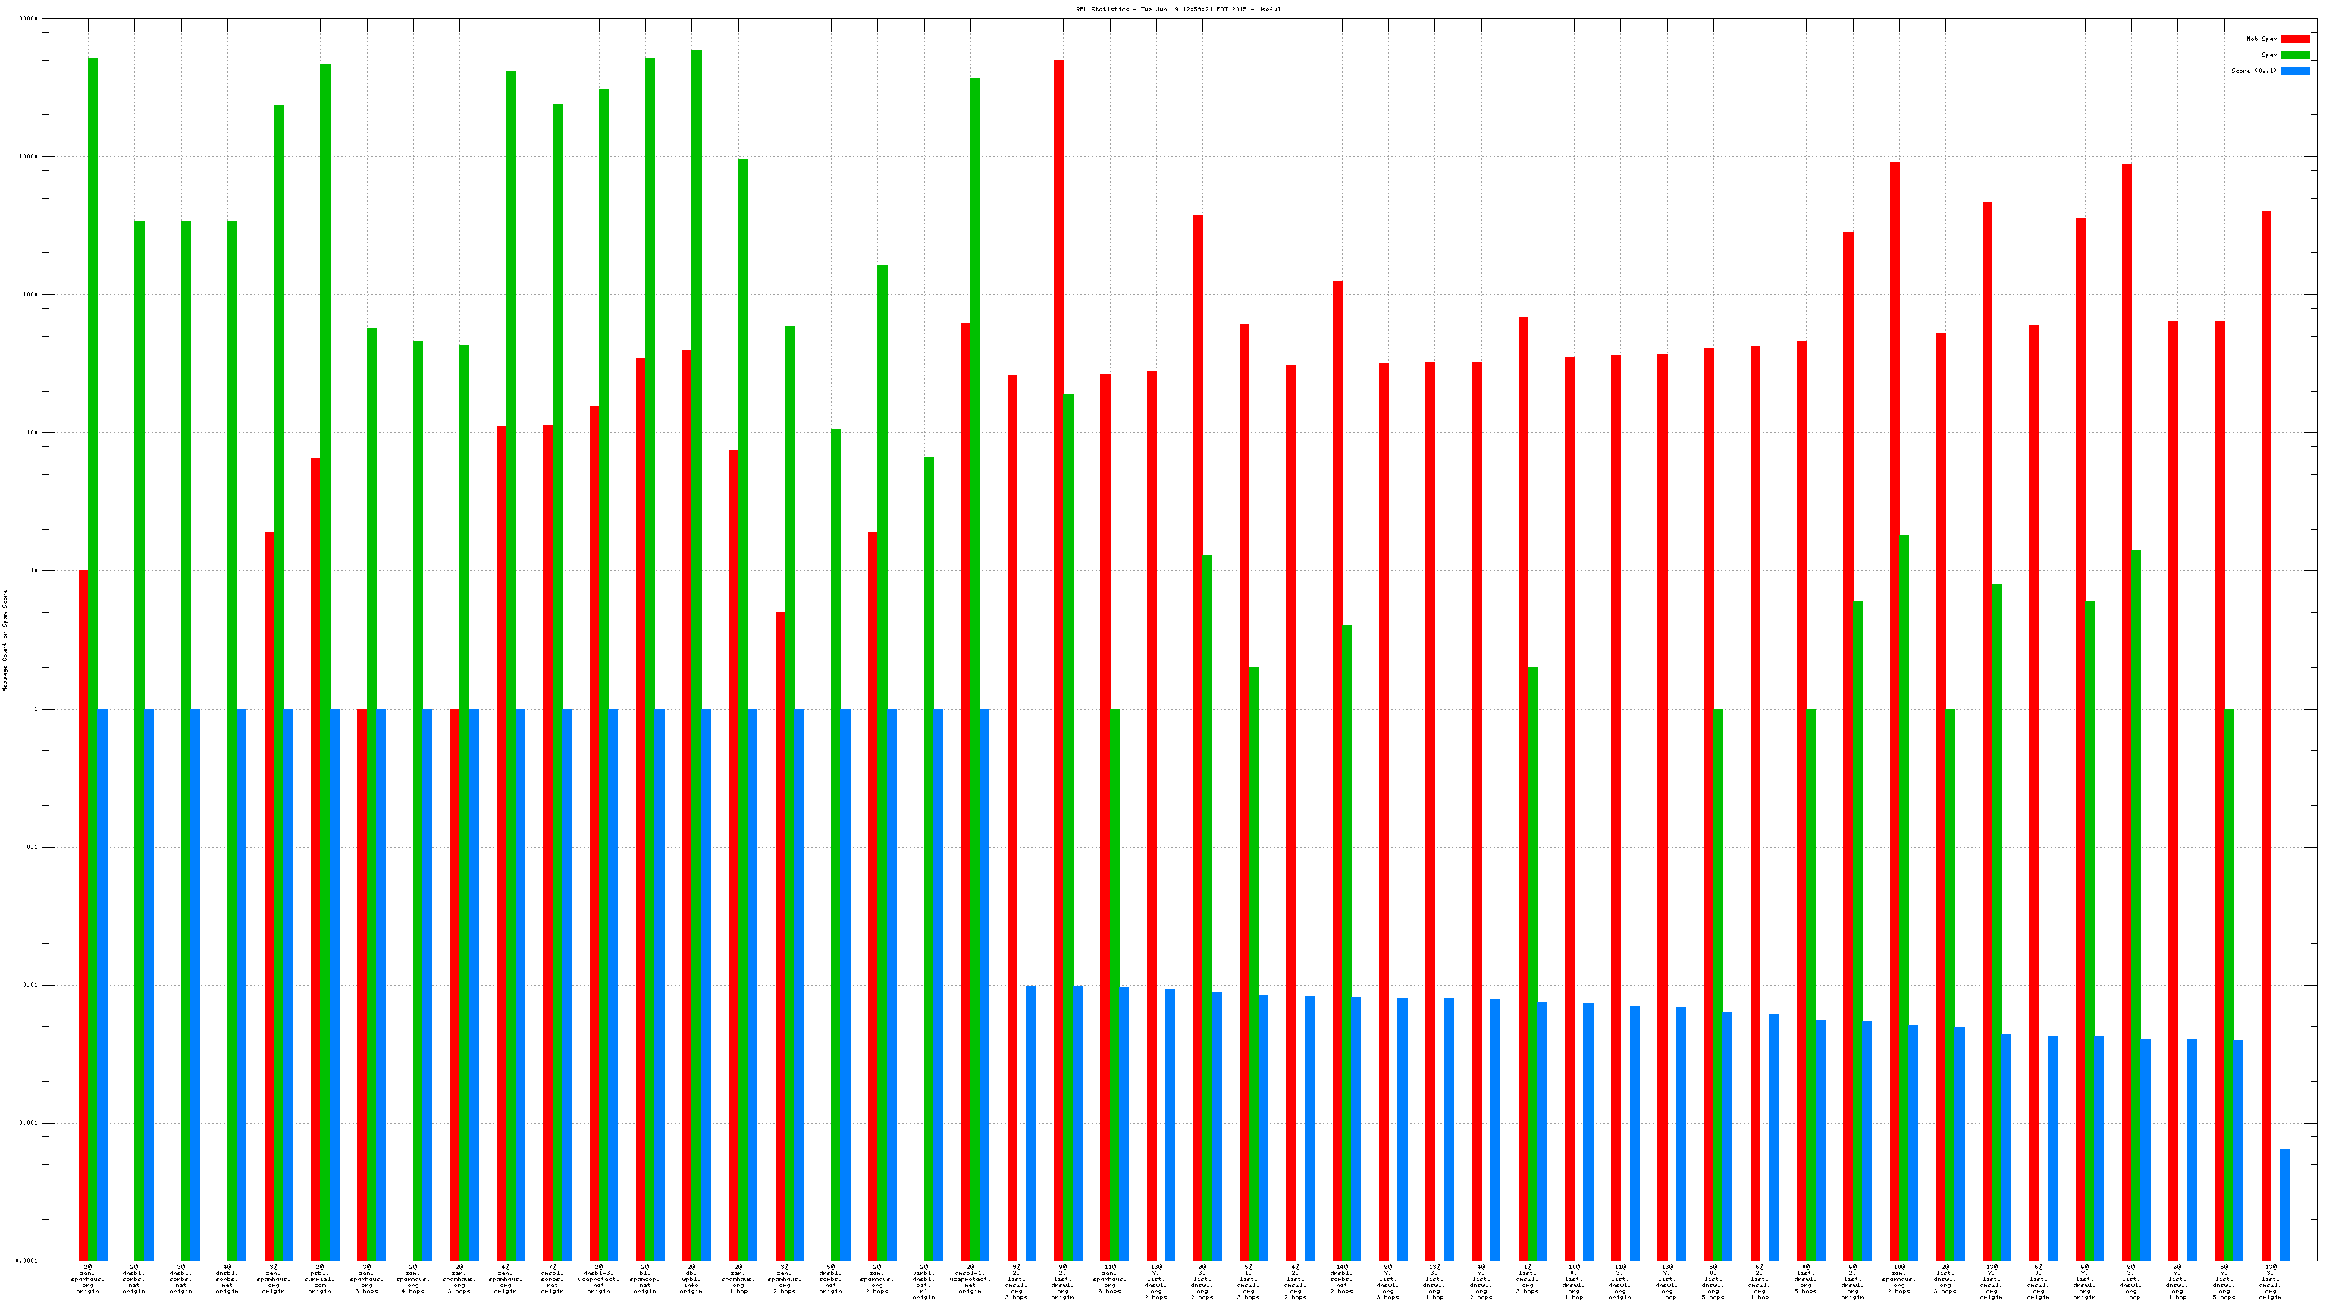Screen dimensions: 2329x1310
Task: Click the 100000 y-axis tick label
Action: tap(27, 19)
